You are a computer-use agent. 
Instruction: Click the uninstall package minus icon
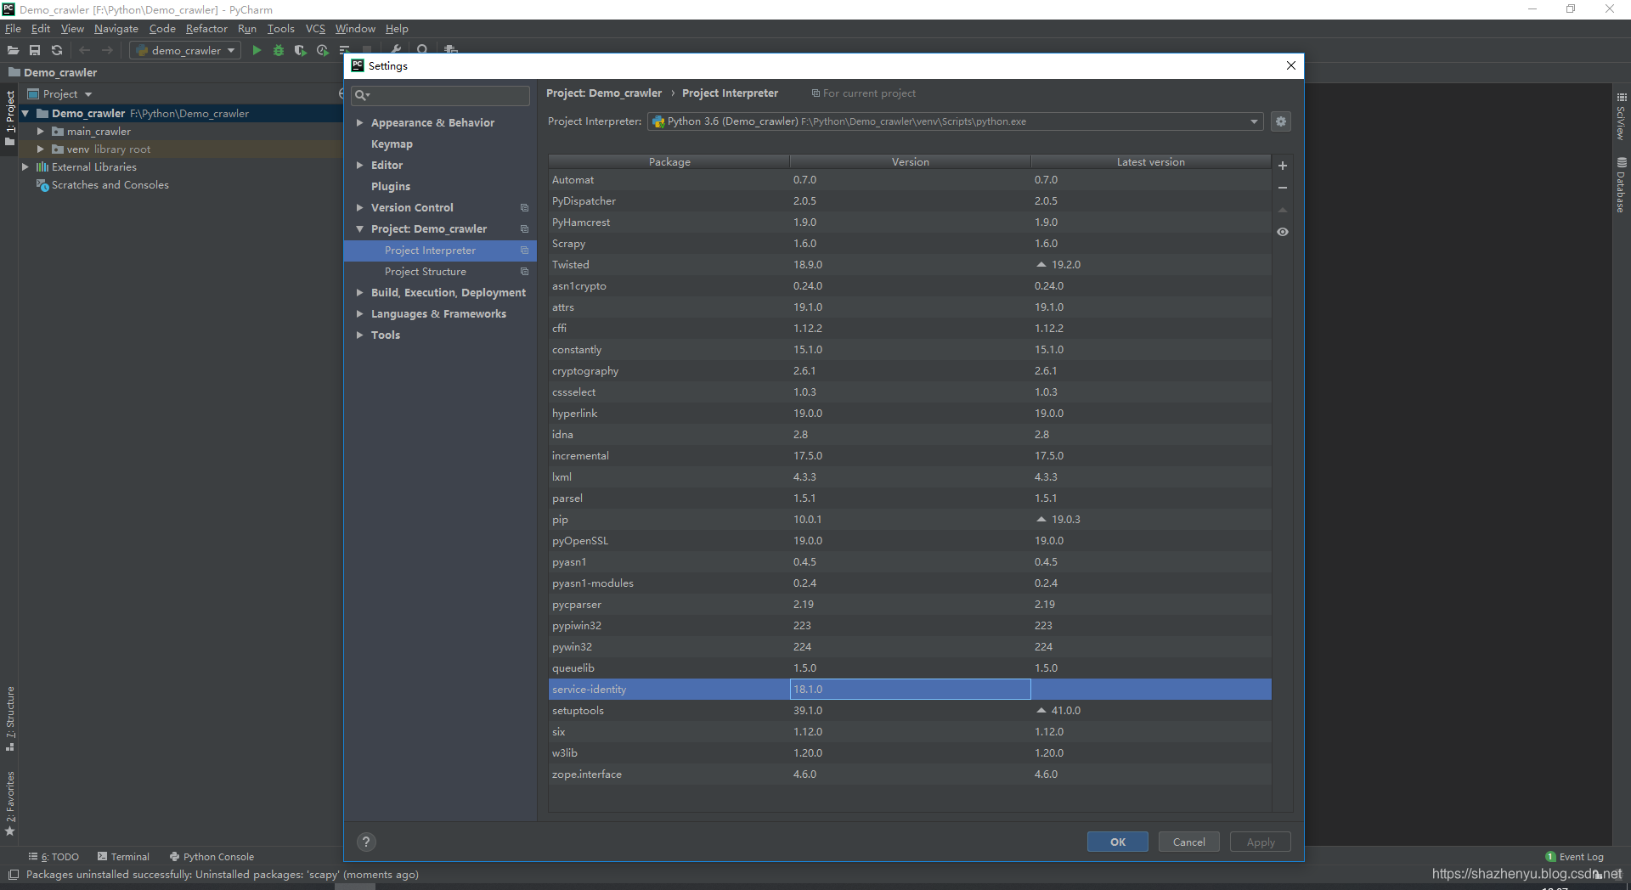pyautogui.click(x=1283, y=188)
